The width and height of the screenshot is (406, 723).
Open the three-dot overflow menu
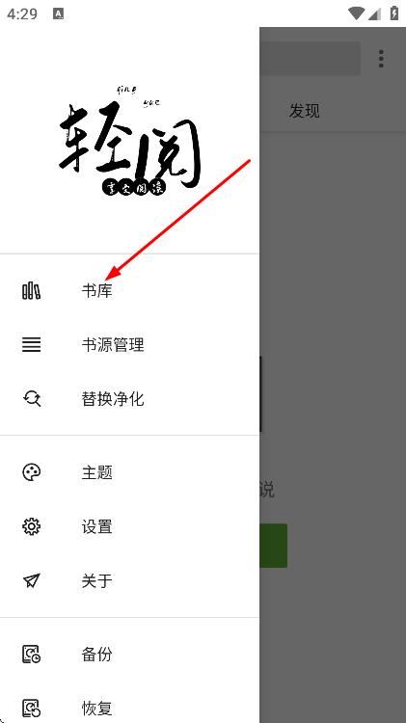(381, 59)
